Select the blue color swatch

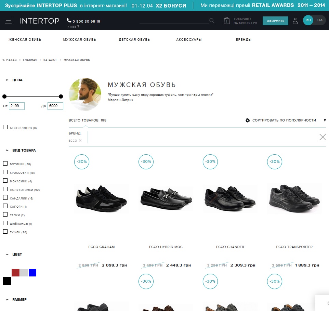pos(32,273)
